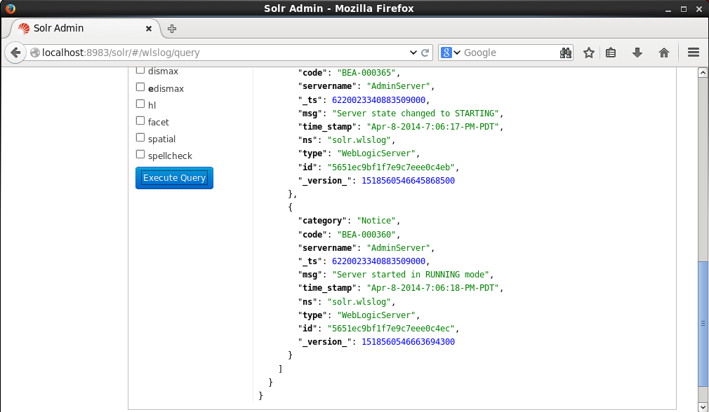Click version number 1518560546645868500
The width and height of the screenshot is (709, 412).
(409, 181)
